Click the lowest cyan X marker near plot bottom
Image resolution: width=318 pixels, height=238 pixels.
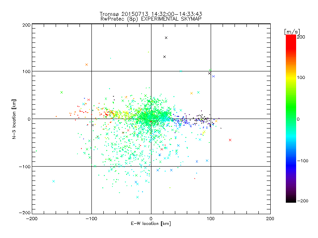pos(138,197)
